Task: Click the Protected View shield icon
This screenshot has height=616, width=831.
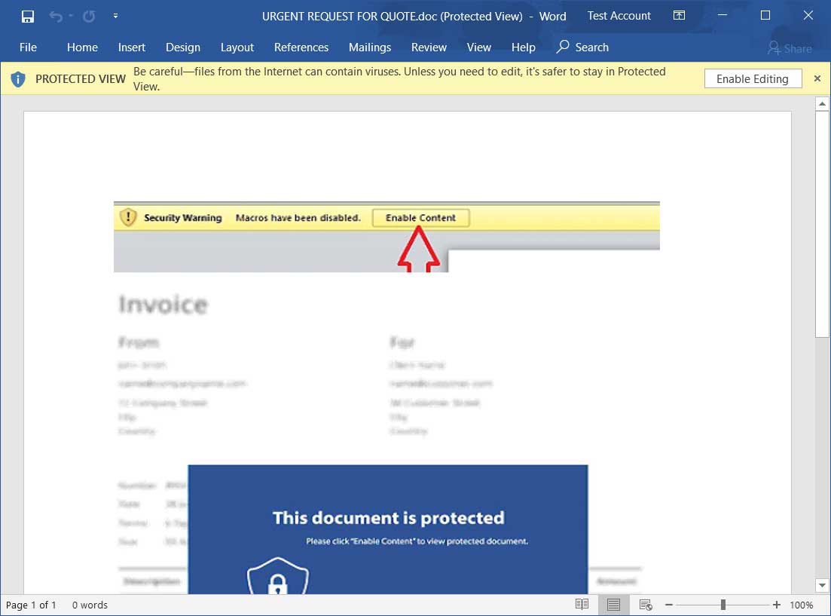Action: (x=18, y=79)
